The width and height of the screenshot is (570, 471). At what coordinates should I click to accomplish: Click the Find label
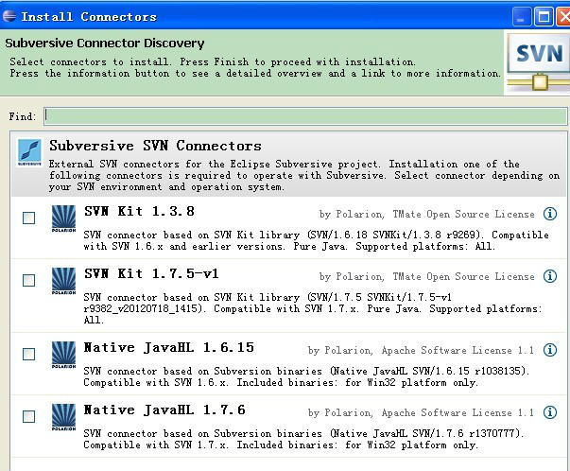[x=23, y=116]
